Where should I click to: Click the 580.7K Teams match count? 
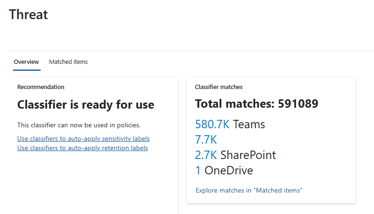(x=212, y=124)
